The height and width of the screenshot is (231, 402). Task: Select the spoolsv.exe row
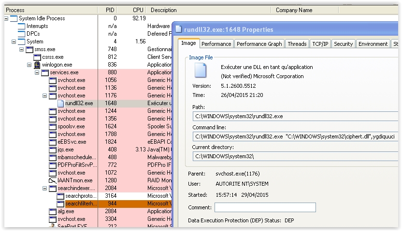coord(88,127)
